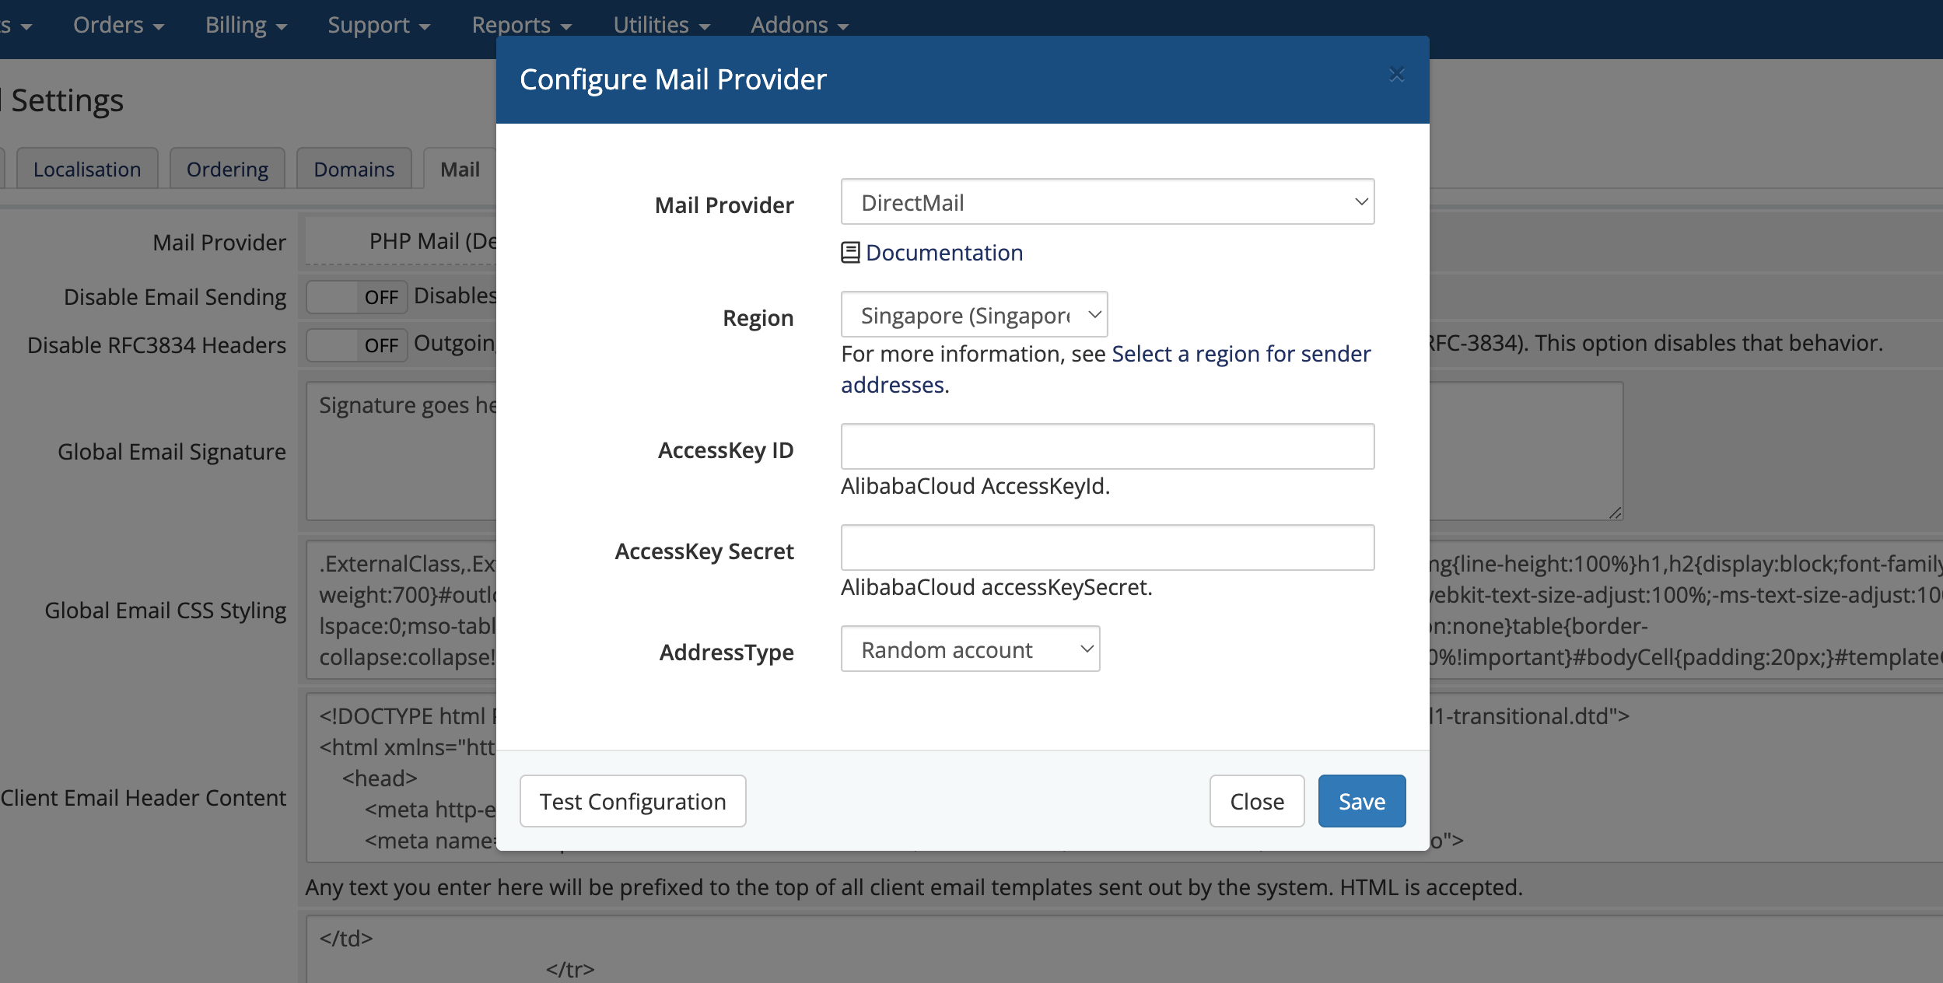Open the Orders menu
Screen dimensions: 1943x983
(118, 25)
